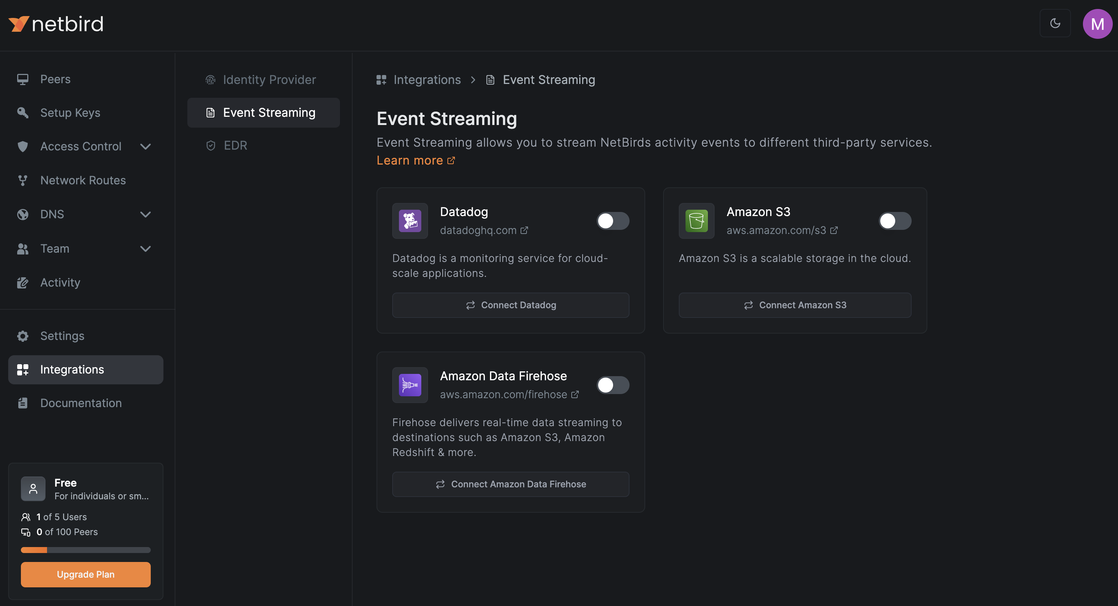Screen dimensions: 1118x606
Task: Click the Amazon Data Firehose logo icon
Action: [x=410, y=385]
